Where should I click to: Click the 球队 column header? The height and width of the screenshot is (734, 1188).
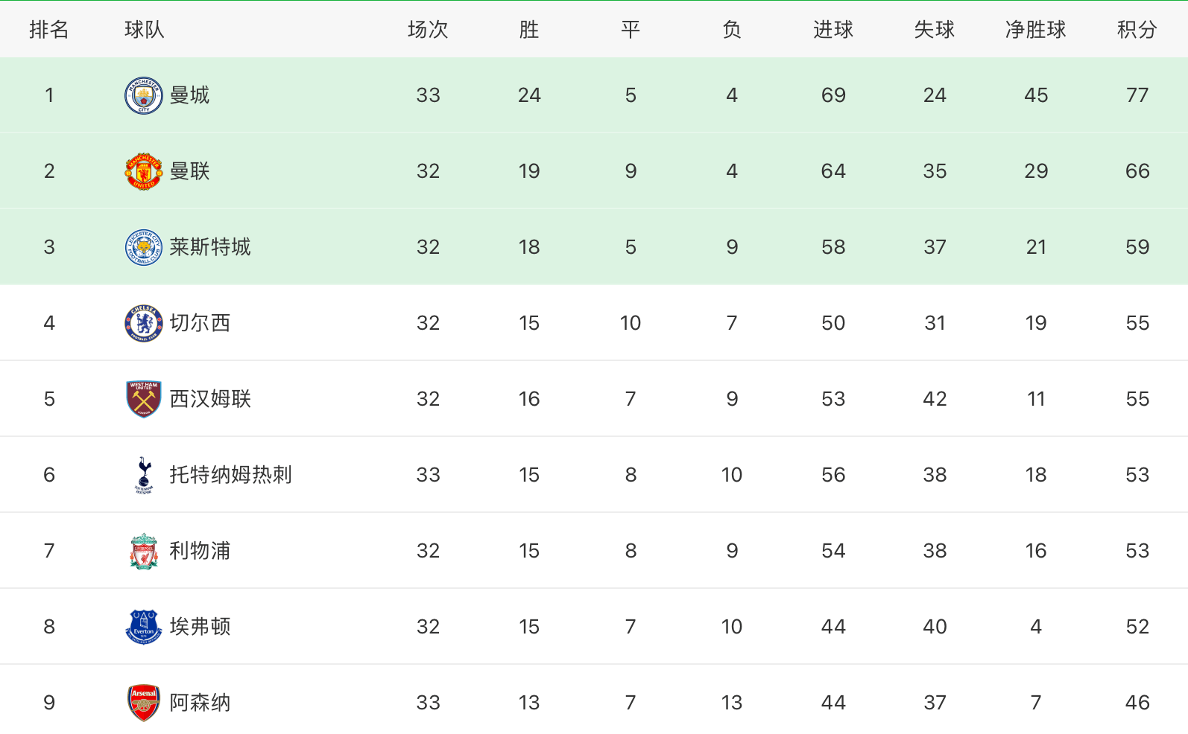point(145,30)
